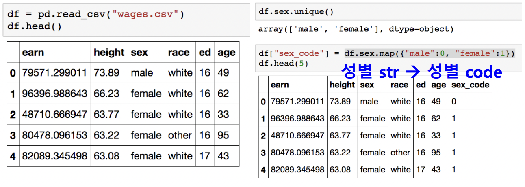525x187 pixels.
Task: Click 'other' race cell in left table
Action: [x=180, y=135]
